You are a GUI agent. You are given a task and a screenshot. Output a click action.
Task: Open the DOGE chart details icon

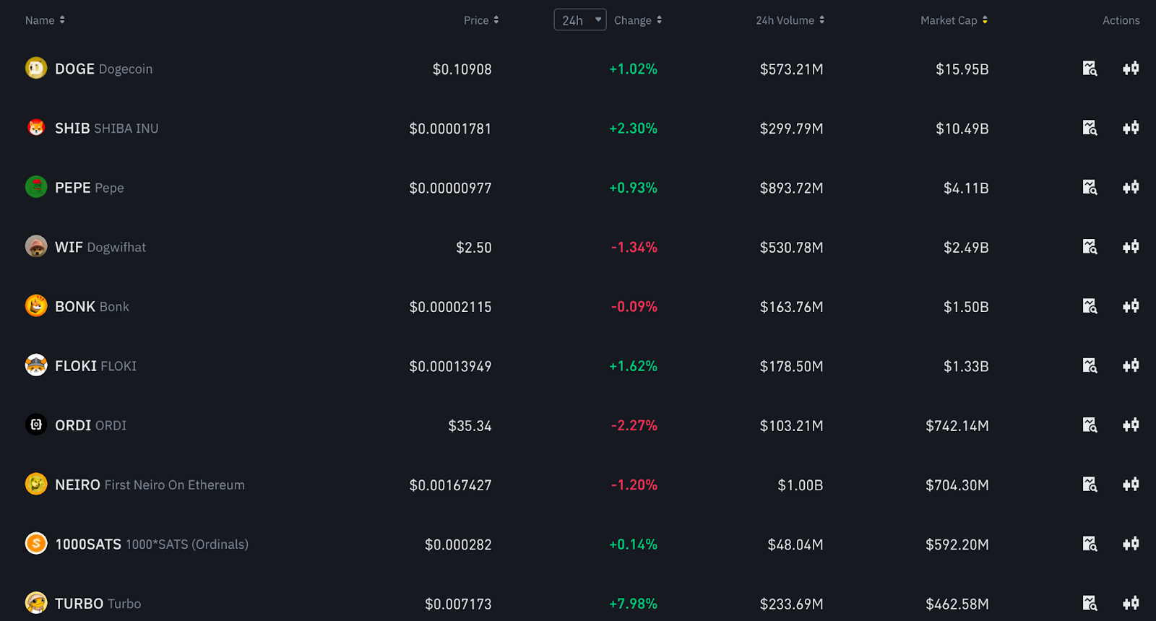point(1090,69)
